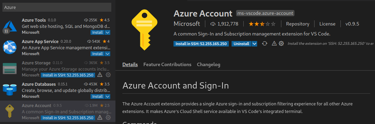Click the star rating for Azure Account
The height and width of the screenshot is (124, 375).
click(x=262, y=24)
